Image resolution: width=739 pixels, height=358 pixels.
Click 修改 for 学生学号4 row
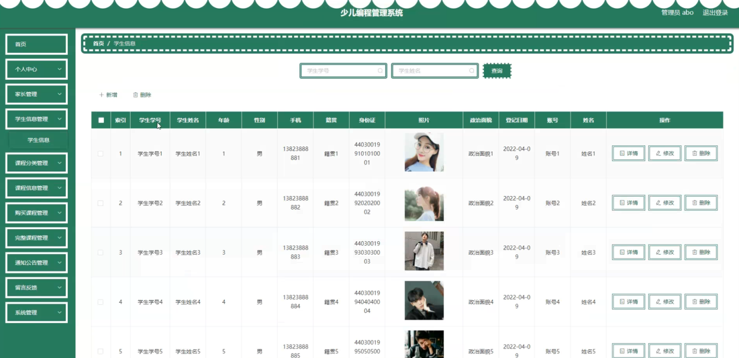pyautogui.click(x=665, y=301)
